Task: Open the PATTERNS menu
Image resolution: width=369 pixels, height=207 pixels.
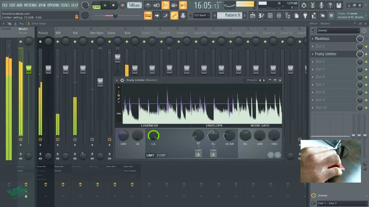Action: pos(30,5)
